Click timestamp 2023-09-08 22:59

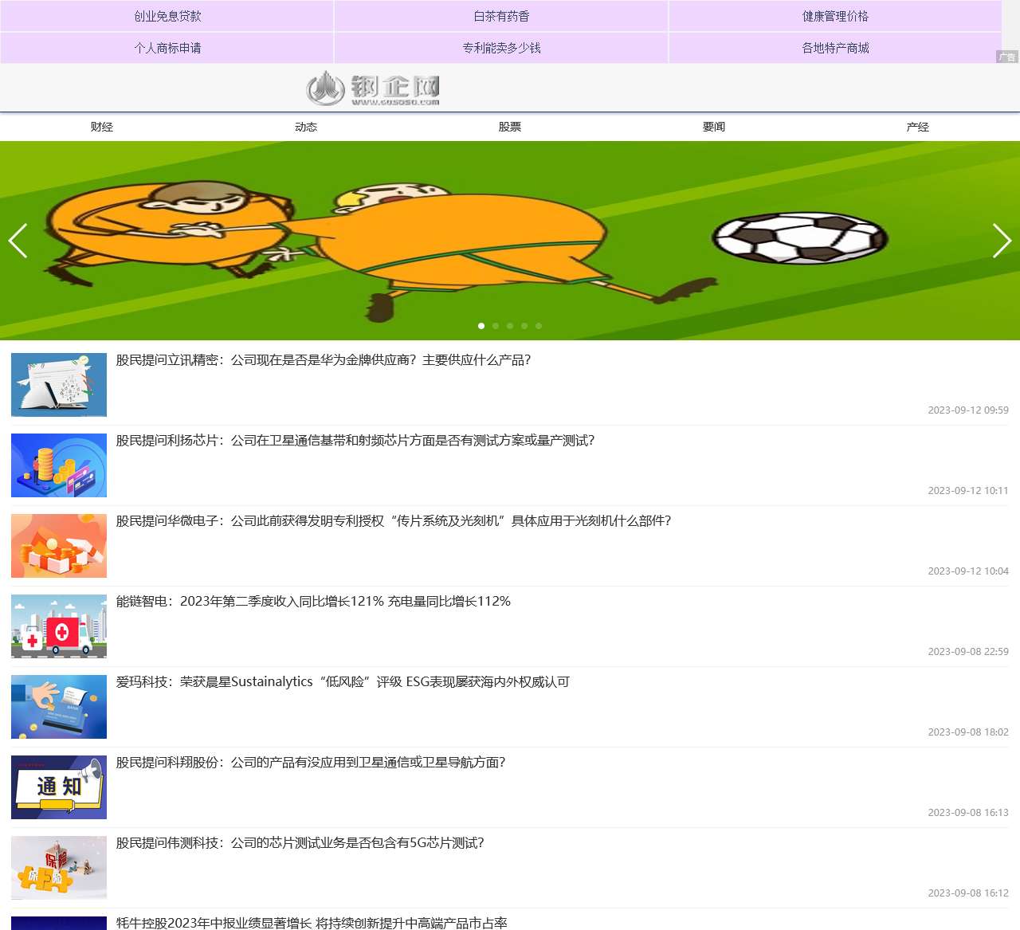click(x=968, y=652)
